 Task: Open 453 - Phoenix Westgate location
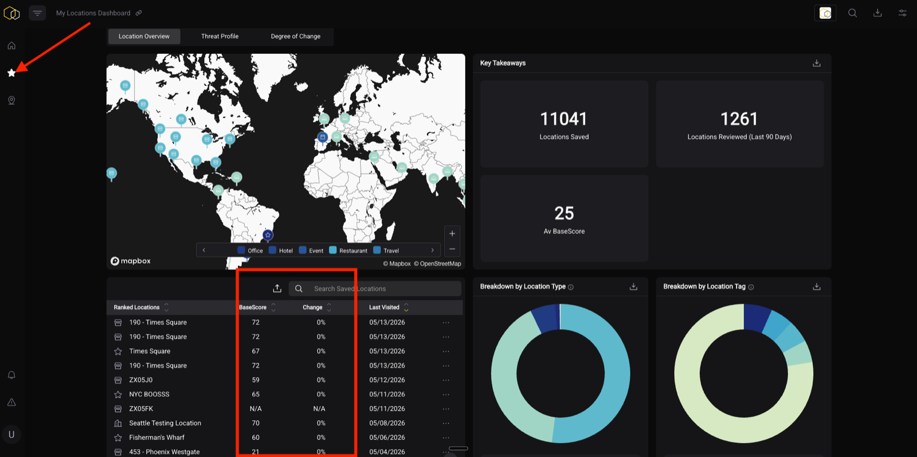point(164,452)
